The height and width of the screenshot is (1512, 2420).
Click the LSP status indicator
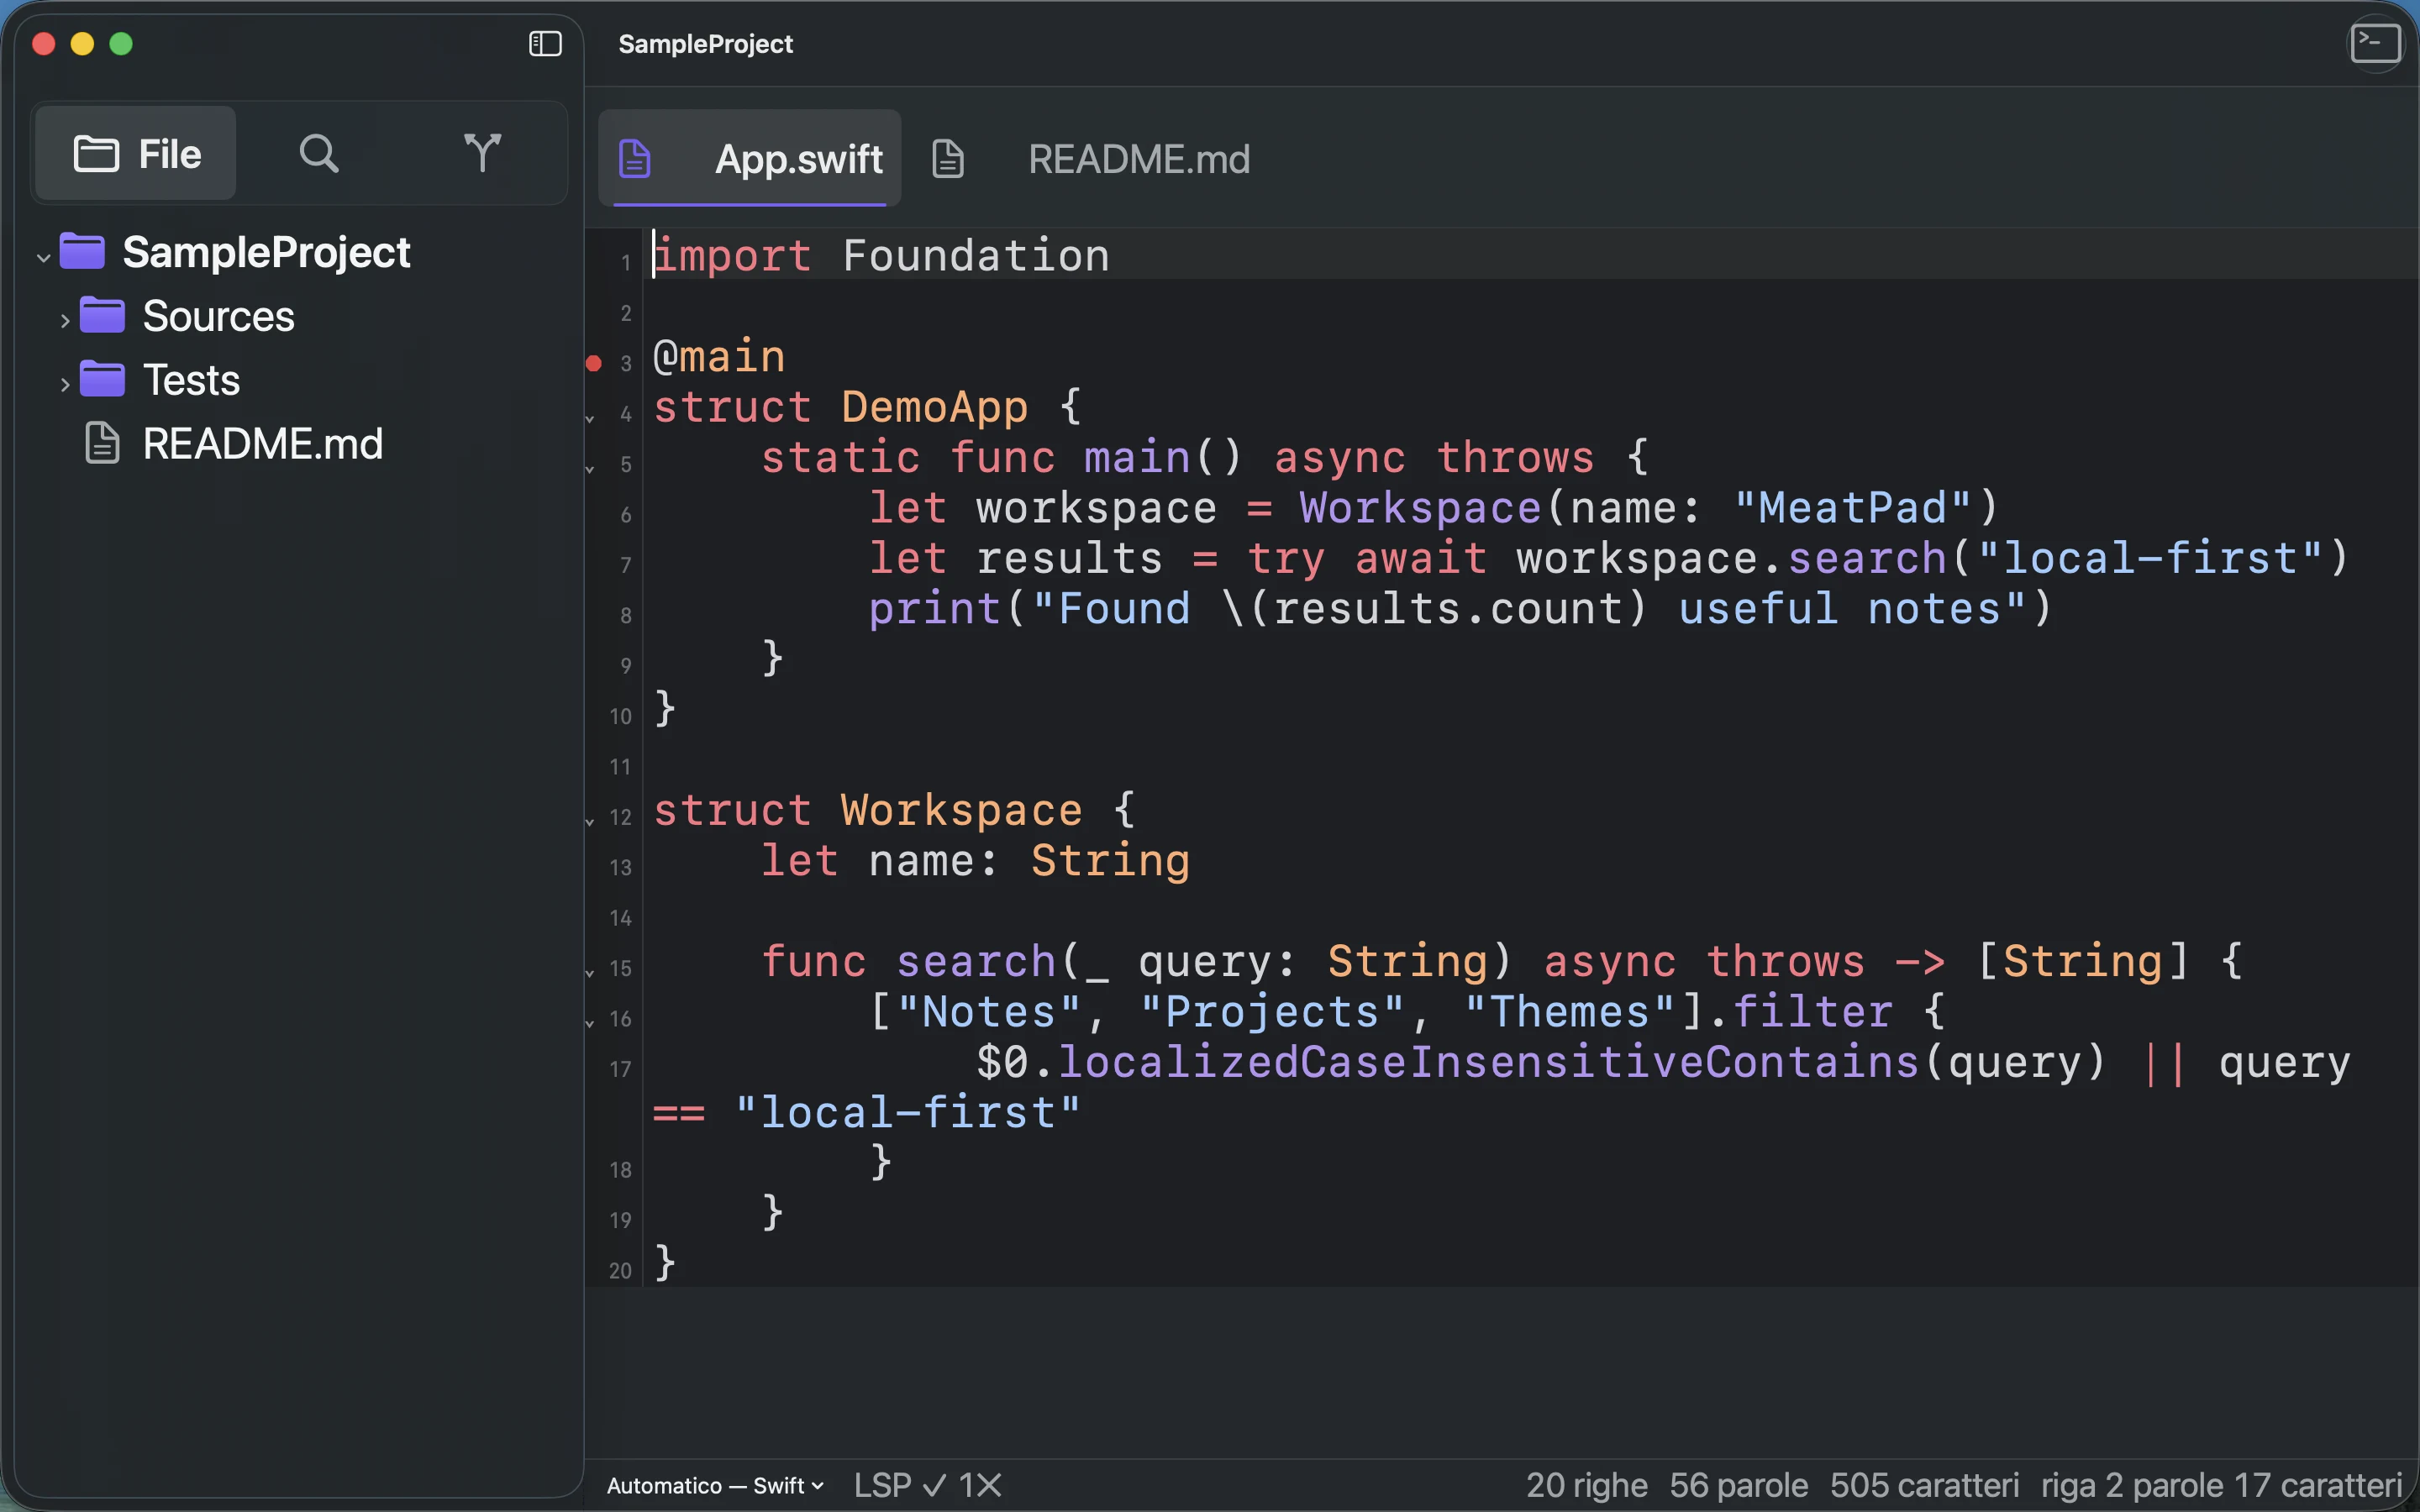(x=900, y=1485)
